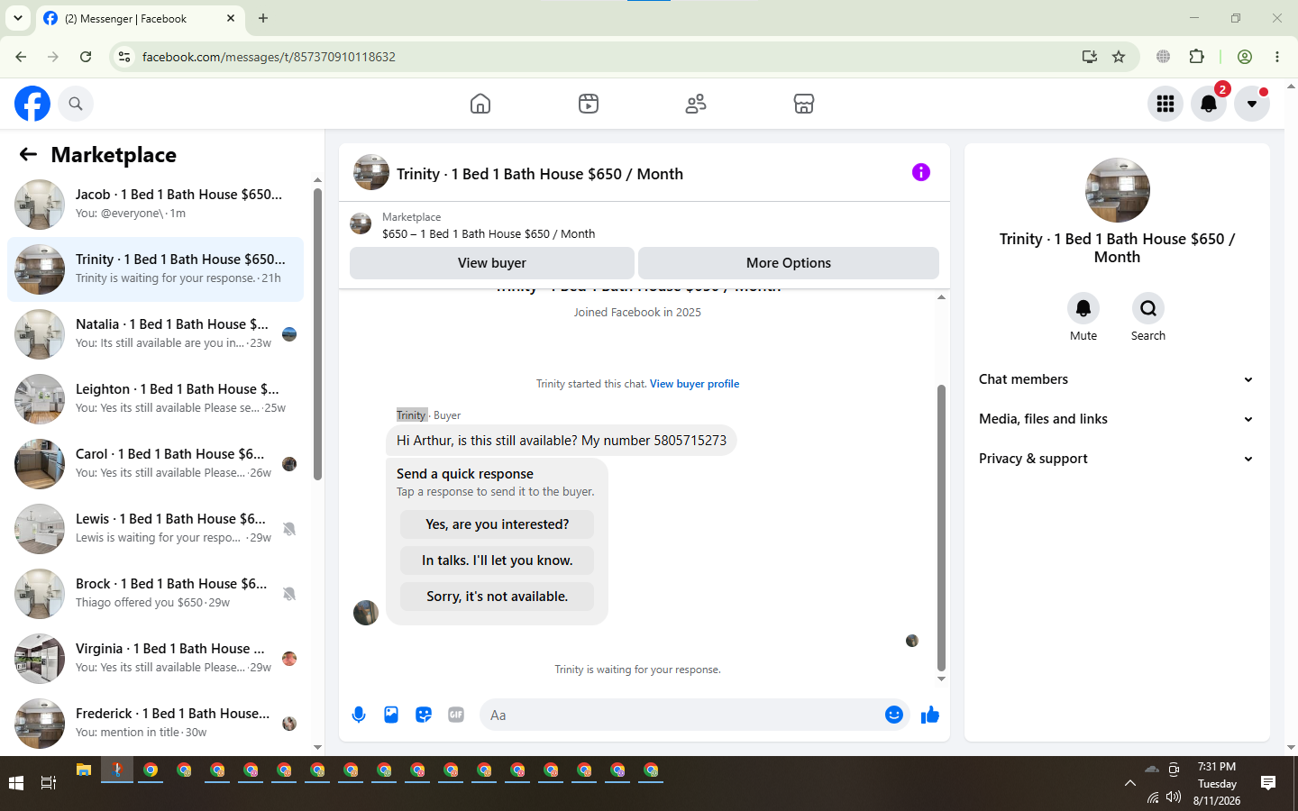Open the account dropdown arrow
Screen dimensions: 1298x811
[1252, 104]
